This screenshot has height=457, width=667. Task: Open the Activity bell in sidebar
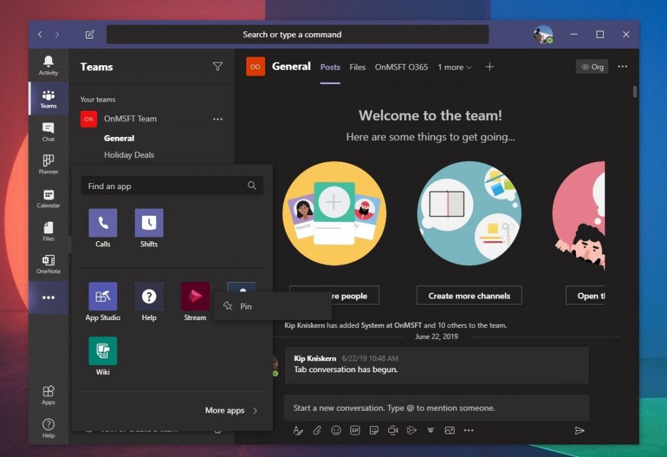(x=48, y=65)
